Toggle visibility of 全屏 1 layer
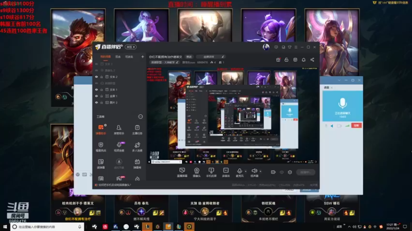This screenshot has width=412, height=231. click(x=96, y=96)
